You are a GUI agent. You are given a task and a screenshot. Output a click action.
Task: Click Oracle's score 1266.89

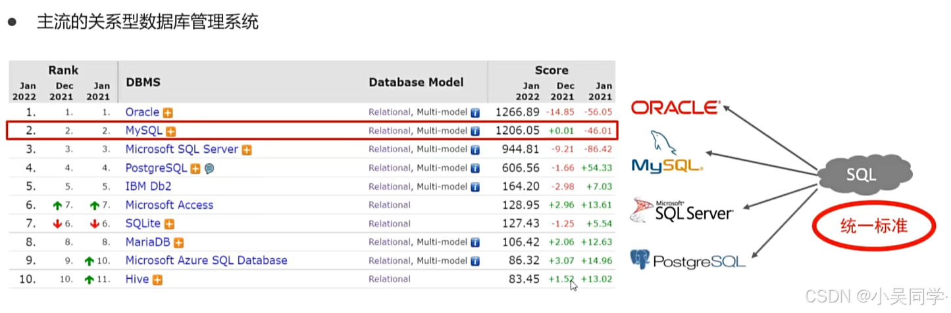pyautogui.click(x=517, y=112)
